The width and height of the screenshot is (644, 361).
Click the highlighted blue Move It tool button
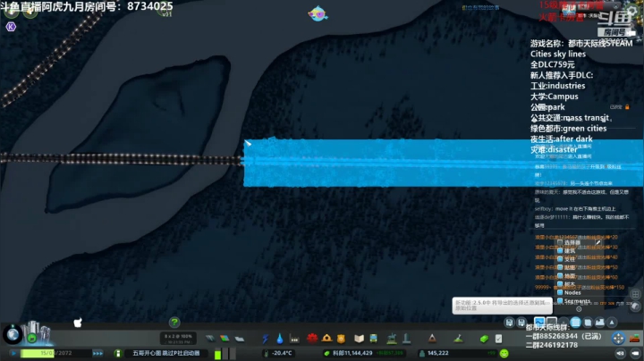pyautogui.click(x=575, y=323)
